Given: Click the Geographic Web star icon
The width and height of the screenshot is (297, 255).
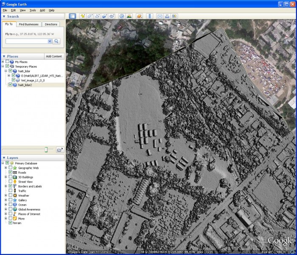Looking at the screenshot, I should (x=15, y=168).
